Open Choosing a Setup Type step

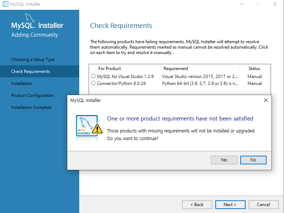point(33,60)
